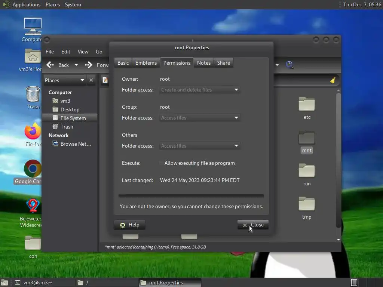Switch to the Basic tab
The image size is (383, 287).
(x=123, y=63)
